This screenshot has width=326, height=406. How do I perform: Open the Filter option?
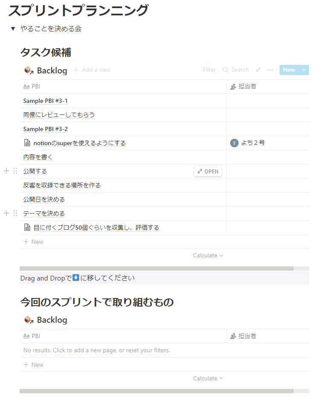(x=209, y=70)
